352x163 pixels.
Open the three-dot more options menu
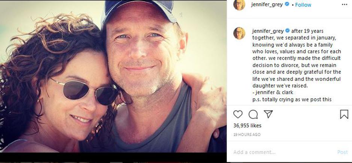pos(344,4)
